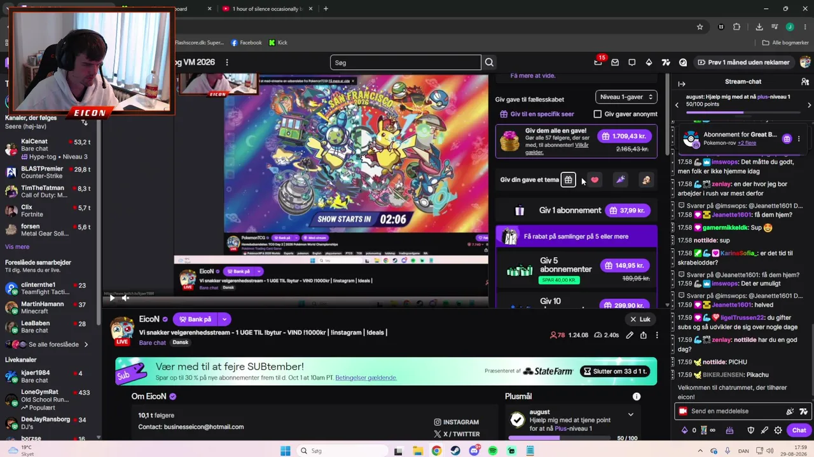Send message with Chat button
The height and width of the screenshot is (457, 814).
click(799, 430)
